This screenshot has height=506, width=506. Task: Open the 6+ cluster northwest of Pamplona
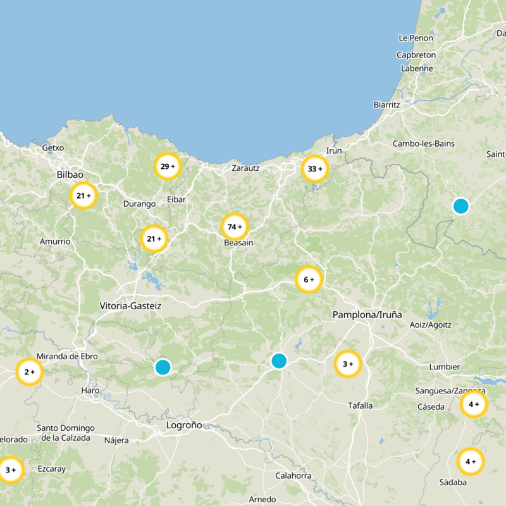(309, 280)
